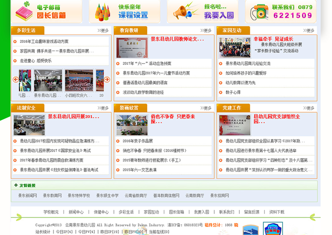Open the 2016年工会趣味游戏活动方案 article
This screenshot has height=235, width=332.
(x=44, y=42)
